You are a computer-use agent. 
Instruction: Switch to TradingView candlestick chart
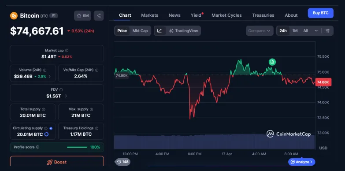[x=183, y=31]
